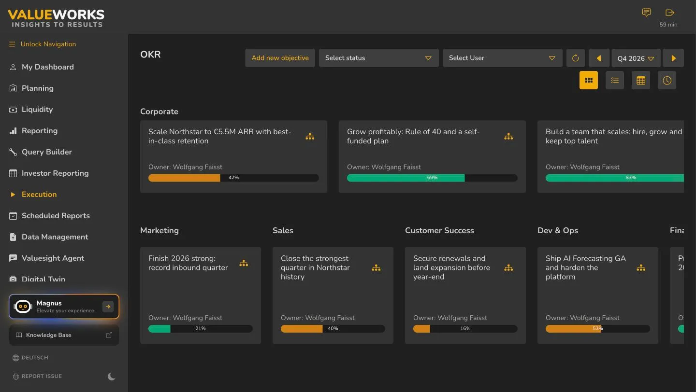Switch language to DEUTSCH
696x392 pixels.
30,358
